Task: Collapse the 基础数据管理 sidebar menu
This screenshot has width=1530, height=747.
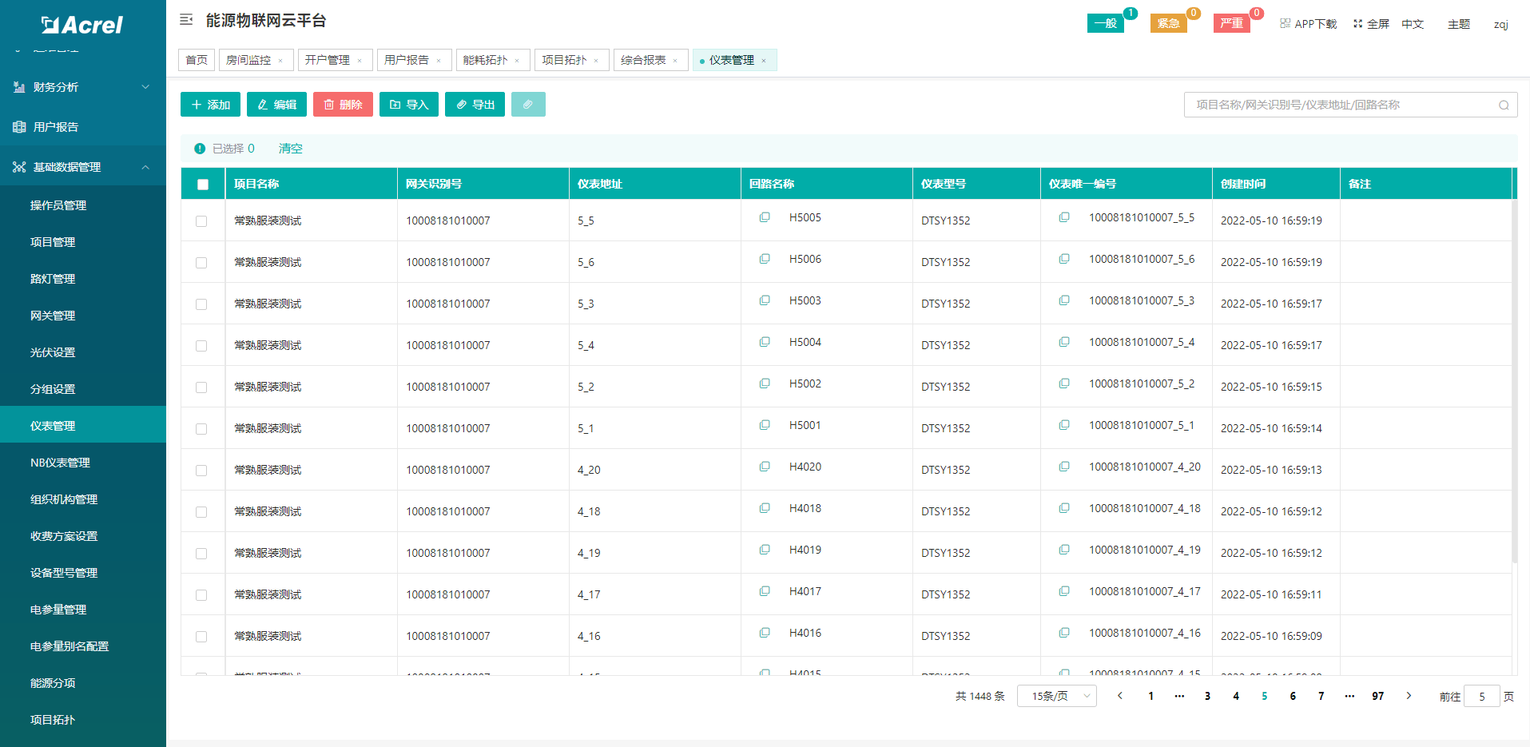Action: coord(83,167)
